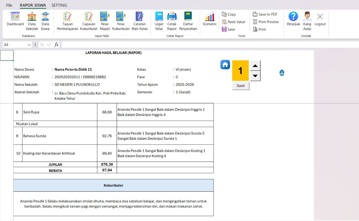Decrease student number with down arrow

tap(255, 76)
